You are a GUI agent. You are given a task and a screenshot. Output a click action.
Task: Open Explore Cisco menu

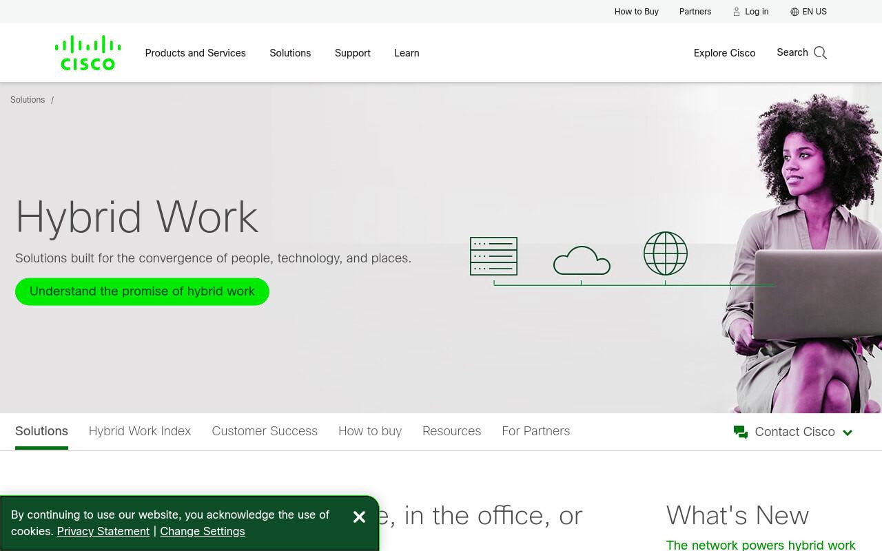[724, 53]
